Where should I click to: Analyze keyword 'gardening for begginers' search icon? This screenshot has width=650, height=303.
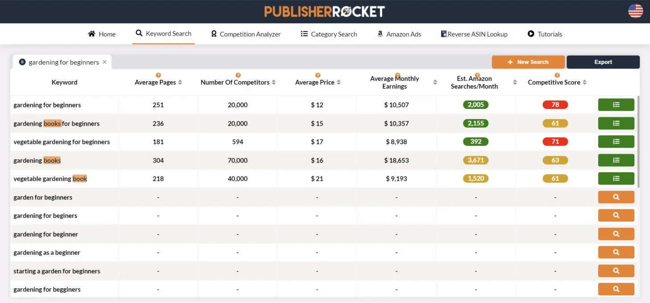point(616,289)
